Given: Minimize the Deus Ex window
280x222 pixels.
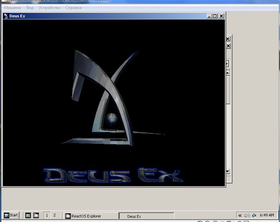Looking at the screenshot, I should pyautogui.click(x=209, y=16).
